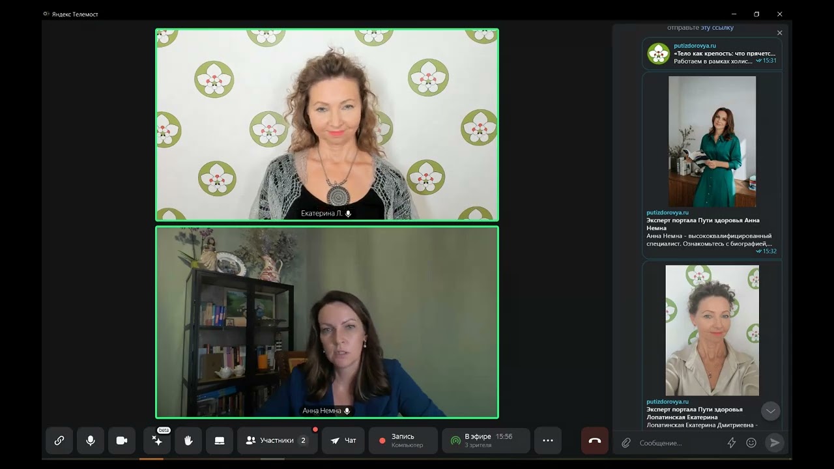Open the beta AI sparkle feature

coord(157,440)
